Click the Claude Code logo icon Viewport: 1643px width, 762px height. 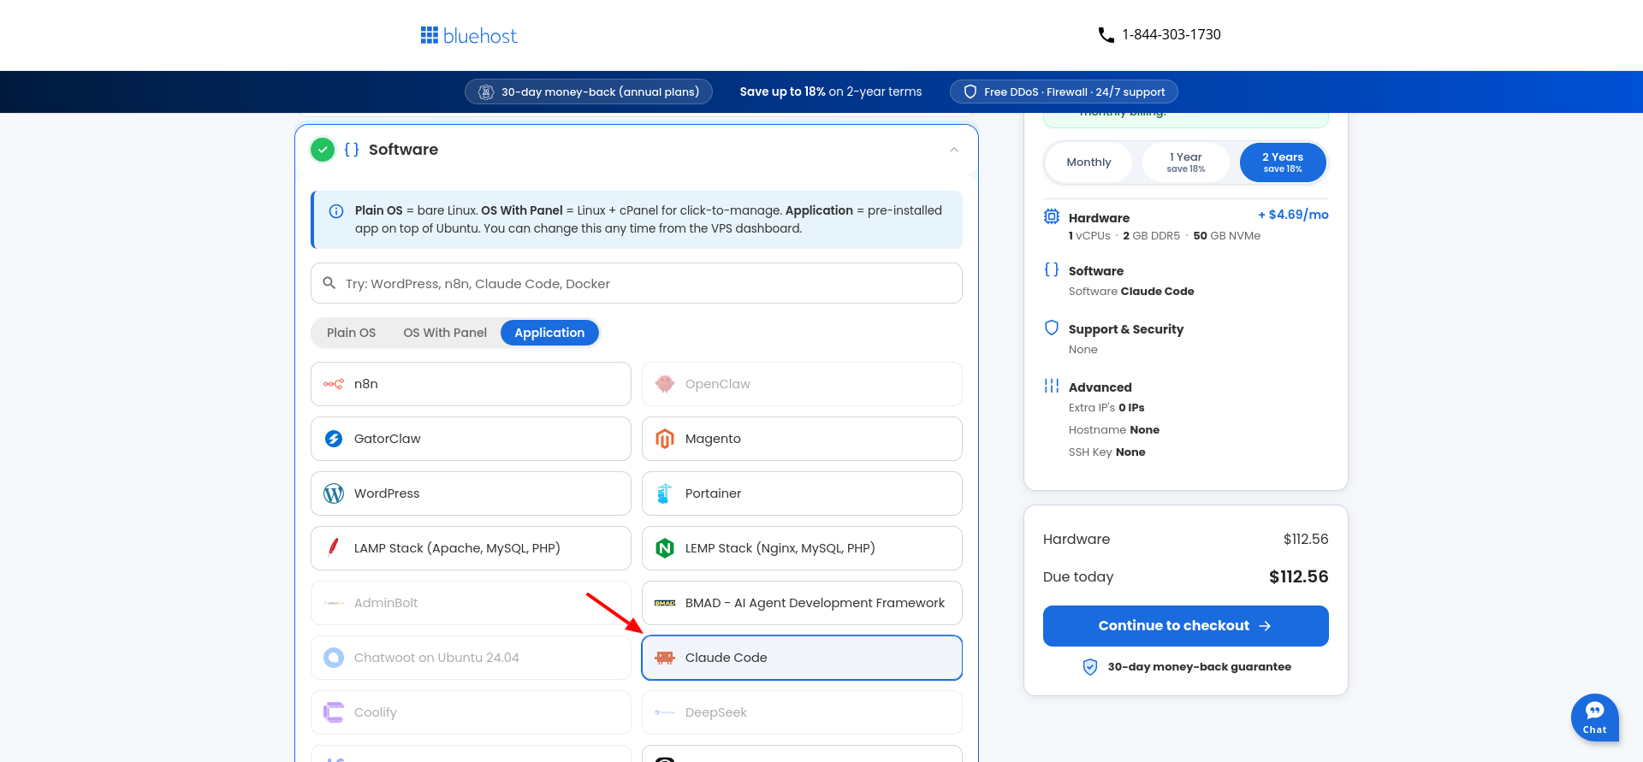click(665, 658)
